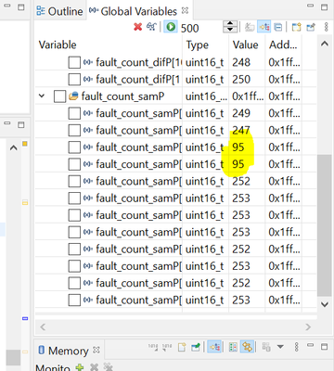Click the value cell showing 250

(x=247, y=80)
